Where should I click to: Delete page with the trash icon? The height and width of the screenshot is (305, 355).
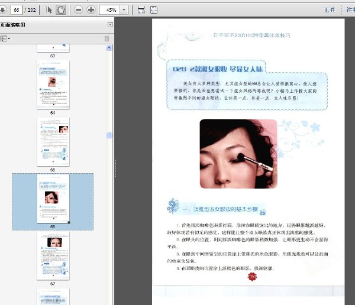click(106, 38)
